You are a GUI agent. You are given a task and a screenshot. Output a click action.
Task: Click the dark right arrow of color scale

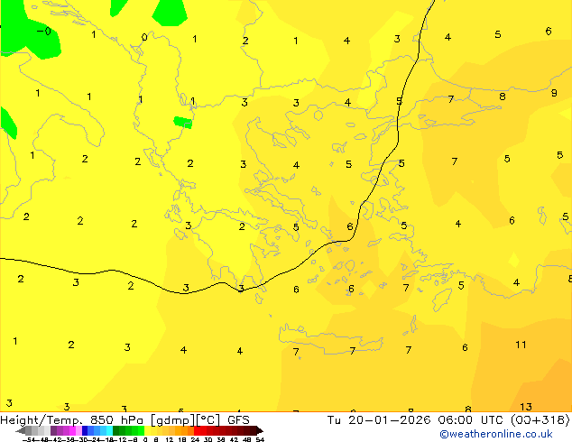(260, 431)
